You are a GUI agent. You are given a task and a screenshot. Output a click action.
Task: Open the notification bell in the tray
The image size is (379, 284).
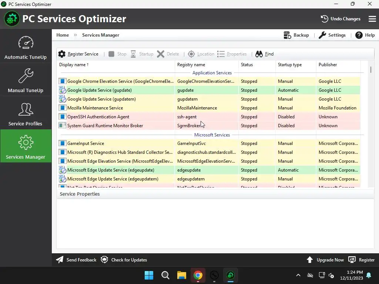[369, 275]
